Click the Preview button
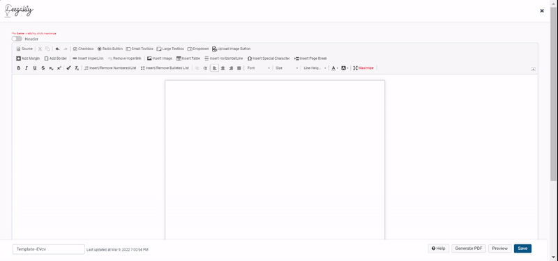Viewport: 558px width, 261px height. pyautogui.click(x=500, y=248)
